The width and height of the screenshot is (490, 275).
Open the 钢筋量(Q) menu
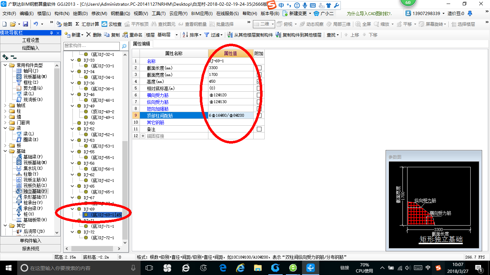pos(120,14)
